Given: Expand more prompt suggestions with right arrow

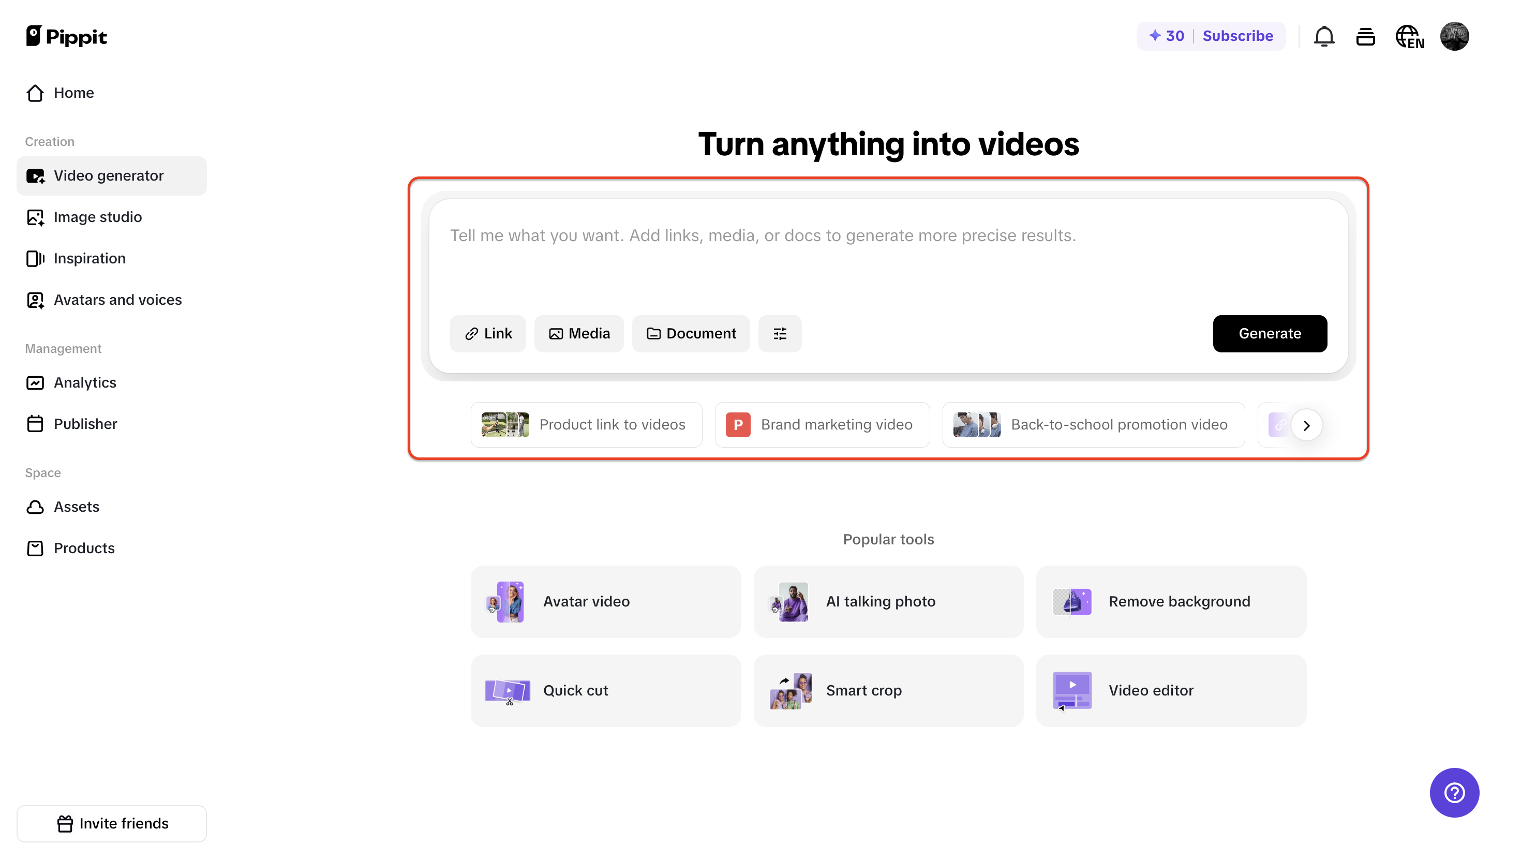Looking at the screenshot, I should pos(1307,425).
